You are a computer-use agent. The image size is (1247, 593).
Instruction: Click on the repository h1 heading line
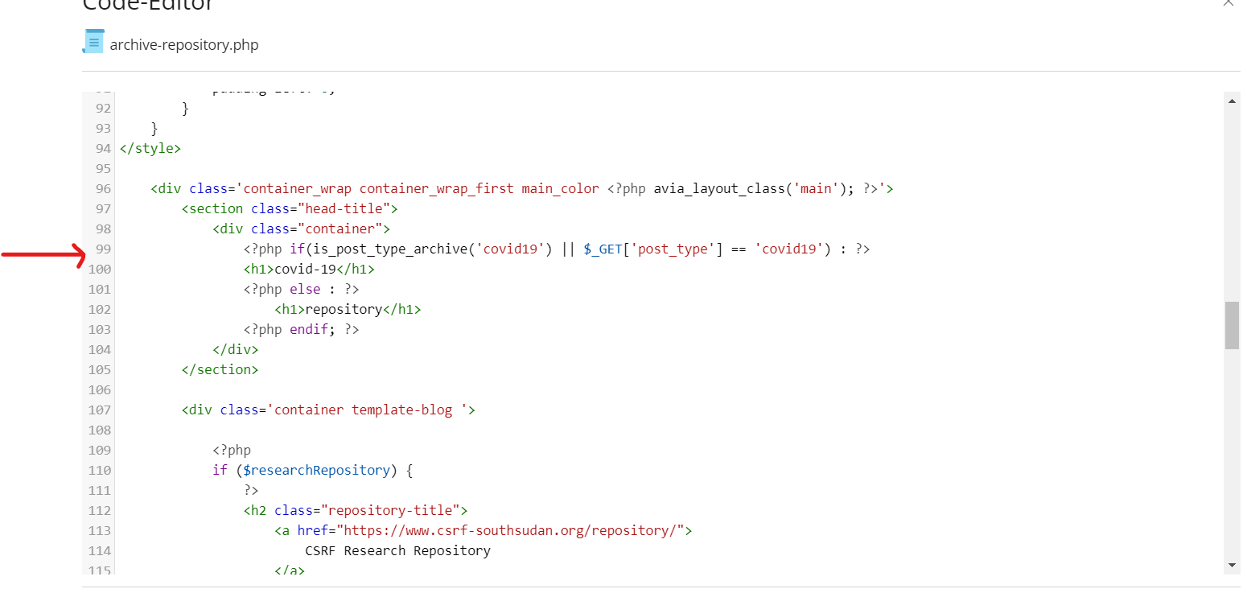348,309
